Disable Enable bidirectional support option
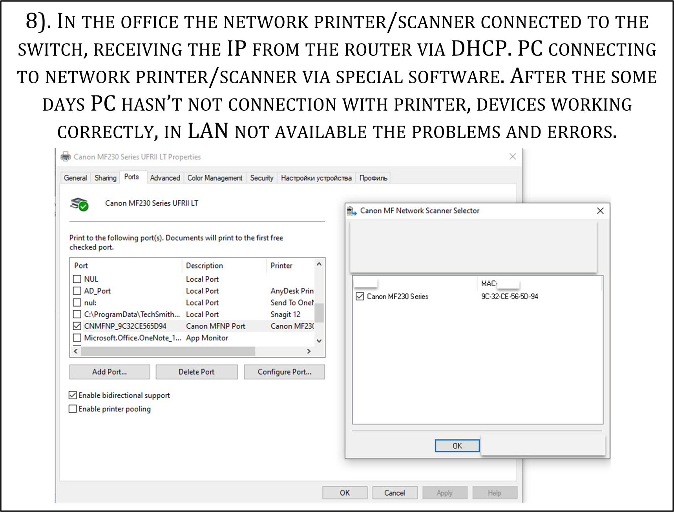Viewport: 674px width, 512px height. (x=73, y=395)
